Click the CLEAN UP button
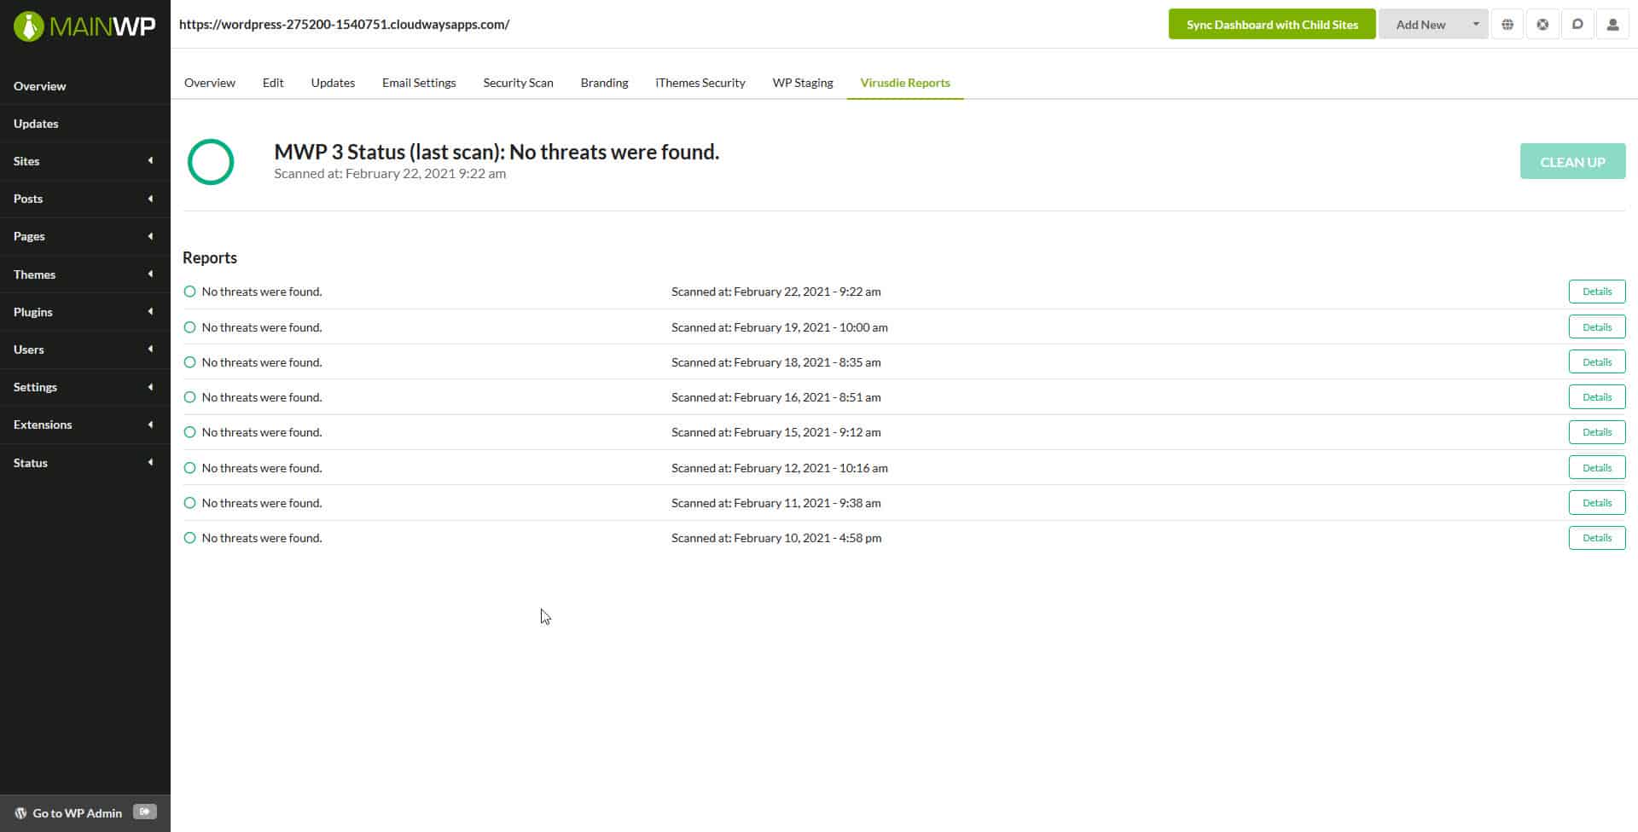This screenshot has width=1638, height=832. [1572, 162]
